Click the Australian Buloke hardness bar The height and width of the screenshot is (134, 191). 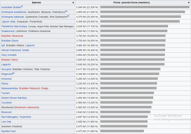(145, 7)
